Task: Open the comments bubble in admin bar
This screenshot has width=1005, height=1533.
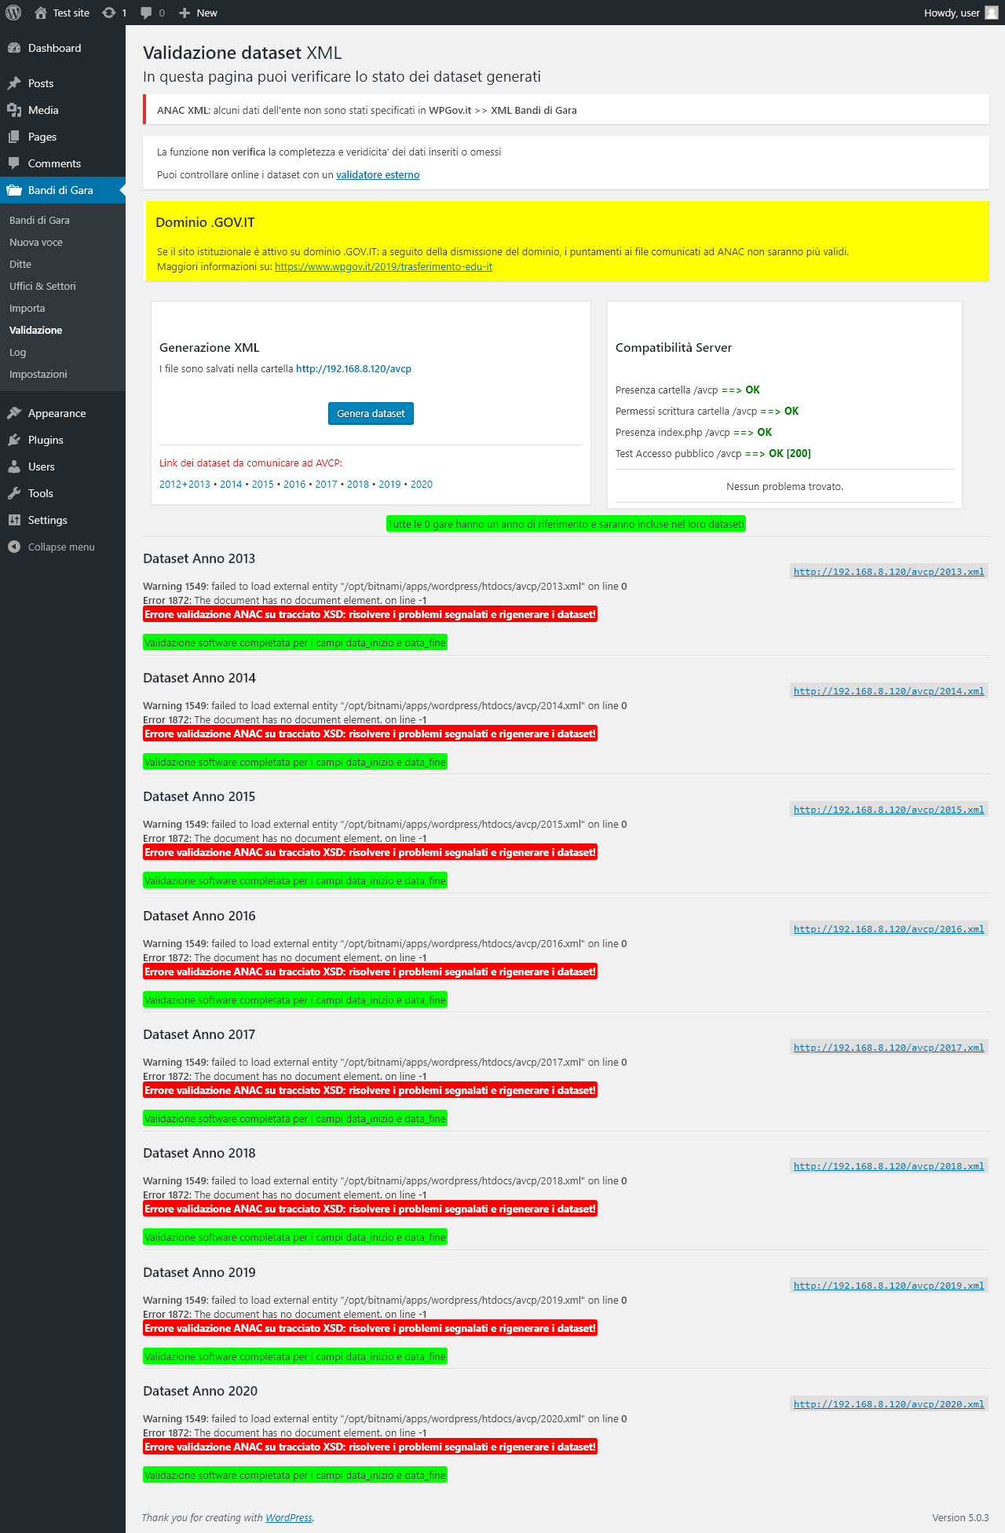Action: pos(146,13)
